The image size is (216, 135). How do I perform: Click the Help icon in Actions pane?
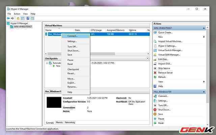click(x=155, y=86)
